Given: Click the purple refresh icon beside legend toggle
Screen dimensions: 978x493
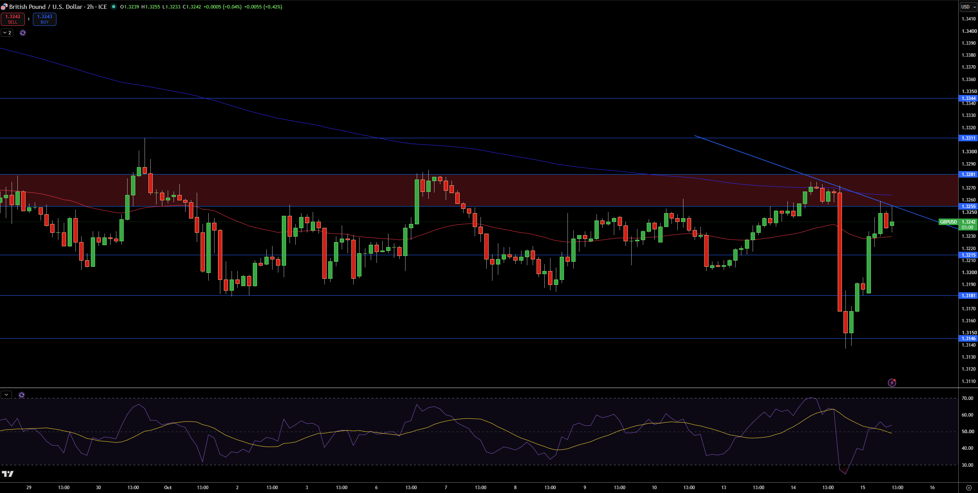Looking at the screenshot, I should [x=23, y=33].
